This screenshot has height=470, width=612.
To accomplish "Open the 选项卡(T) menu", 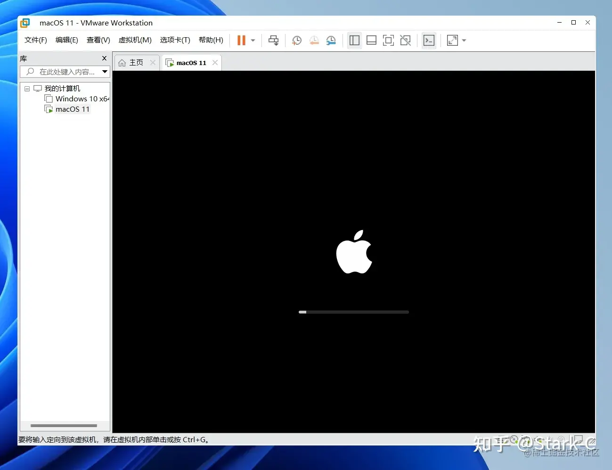I will tap(175, 40).
